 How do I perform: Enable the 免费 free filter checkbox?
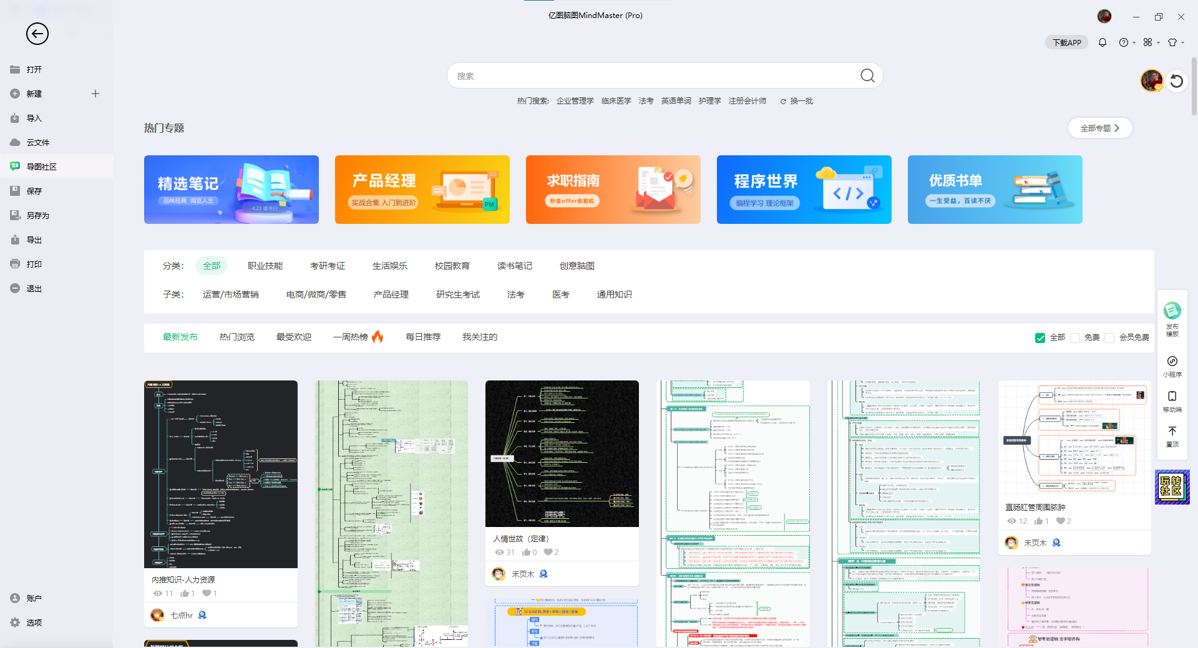click(x=1075, y=337)
